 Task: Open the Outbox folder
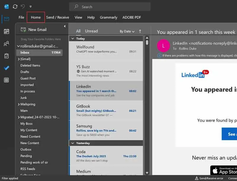pyautogui.click(x=26, y=149)
